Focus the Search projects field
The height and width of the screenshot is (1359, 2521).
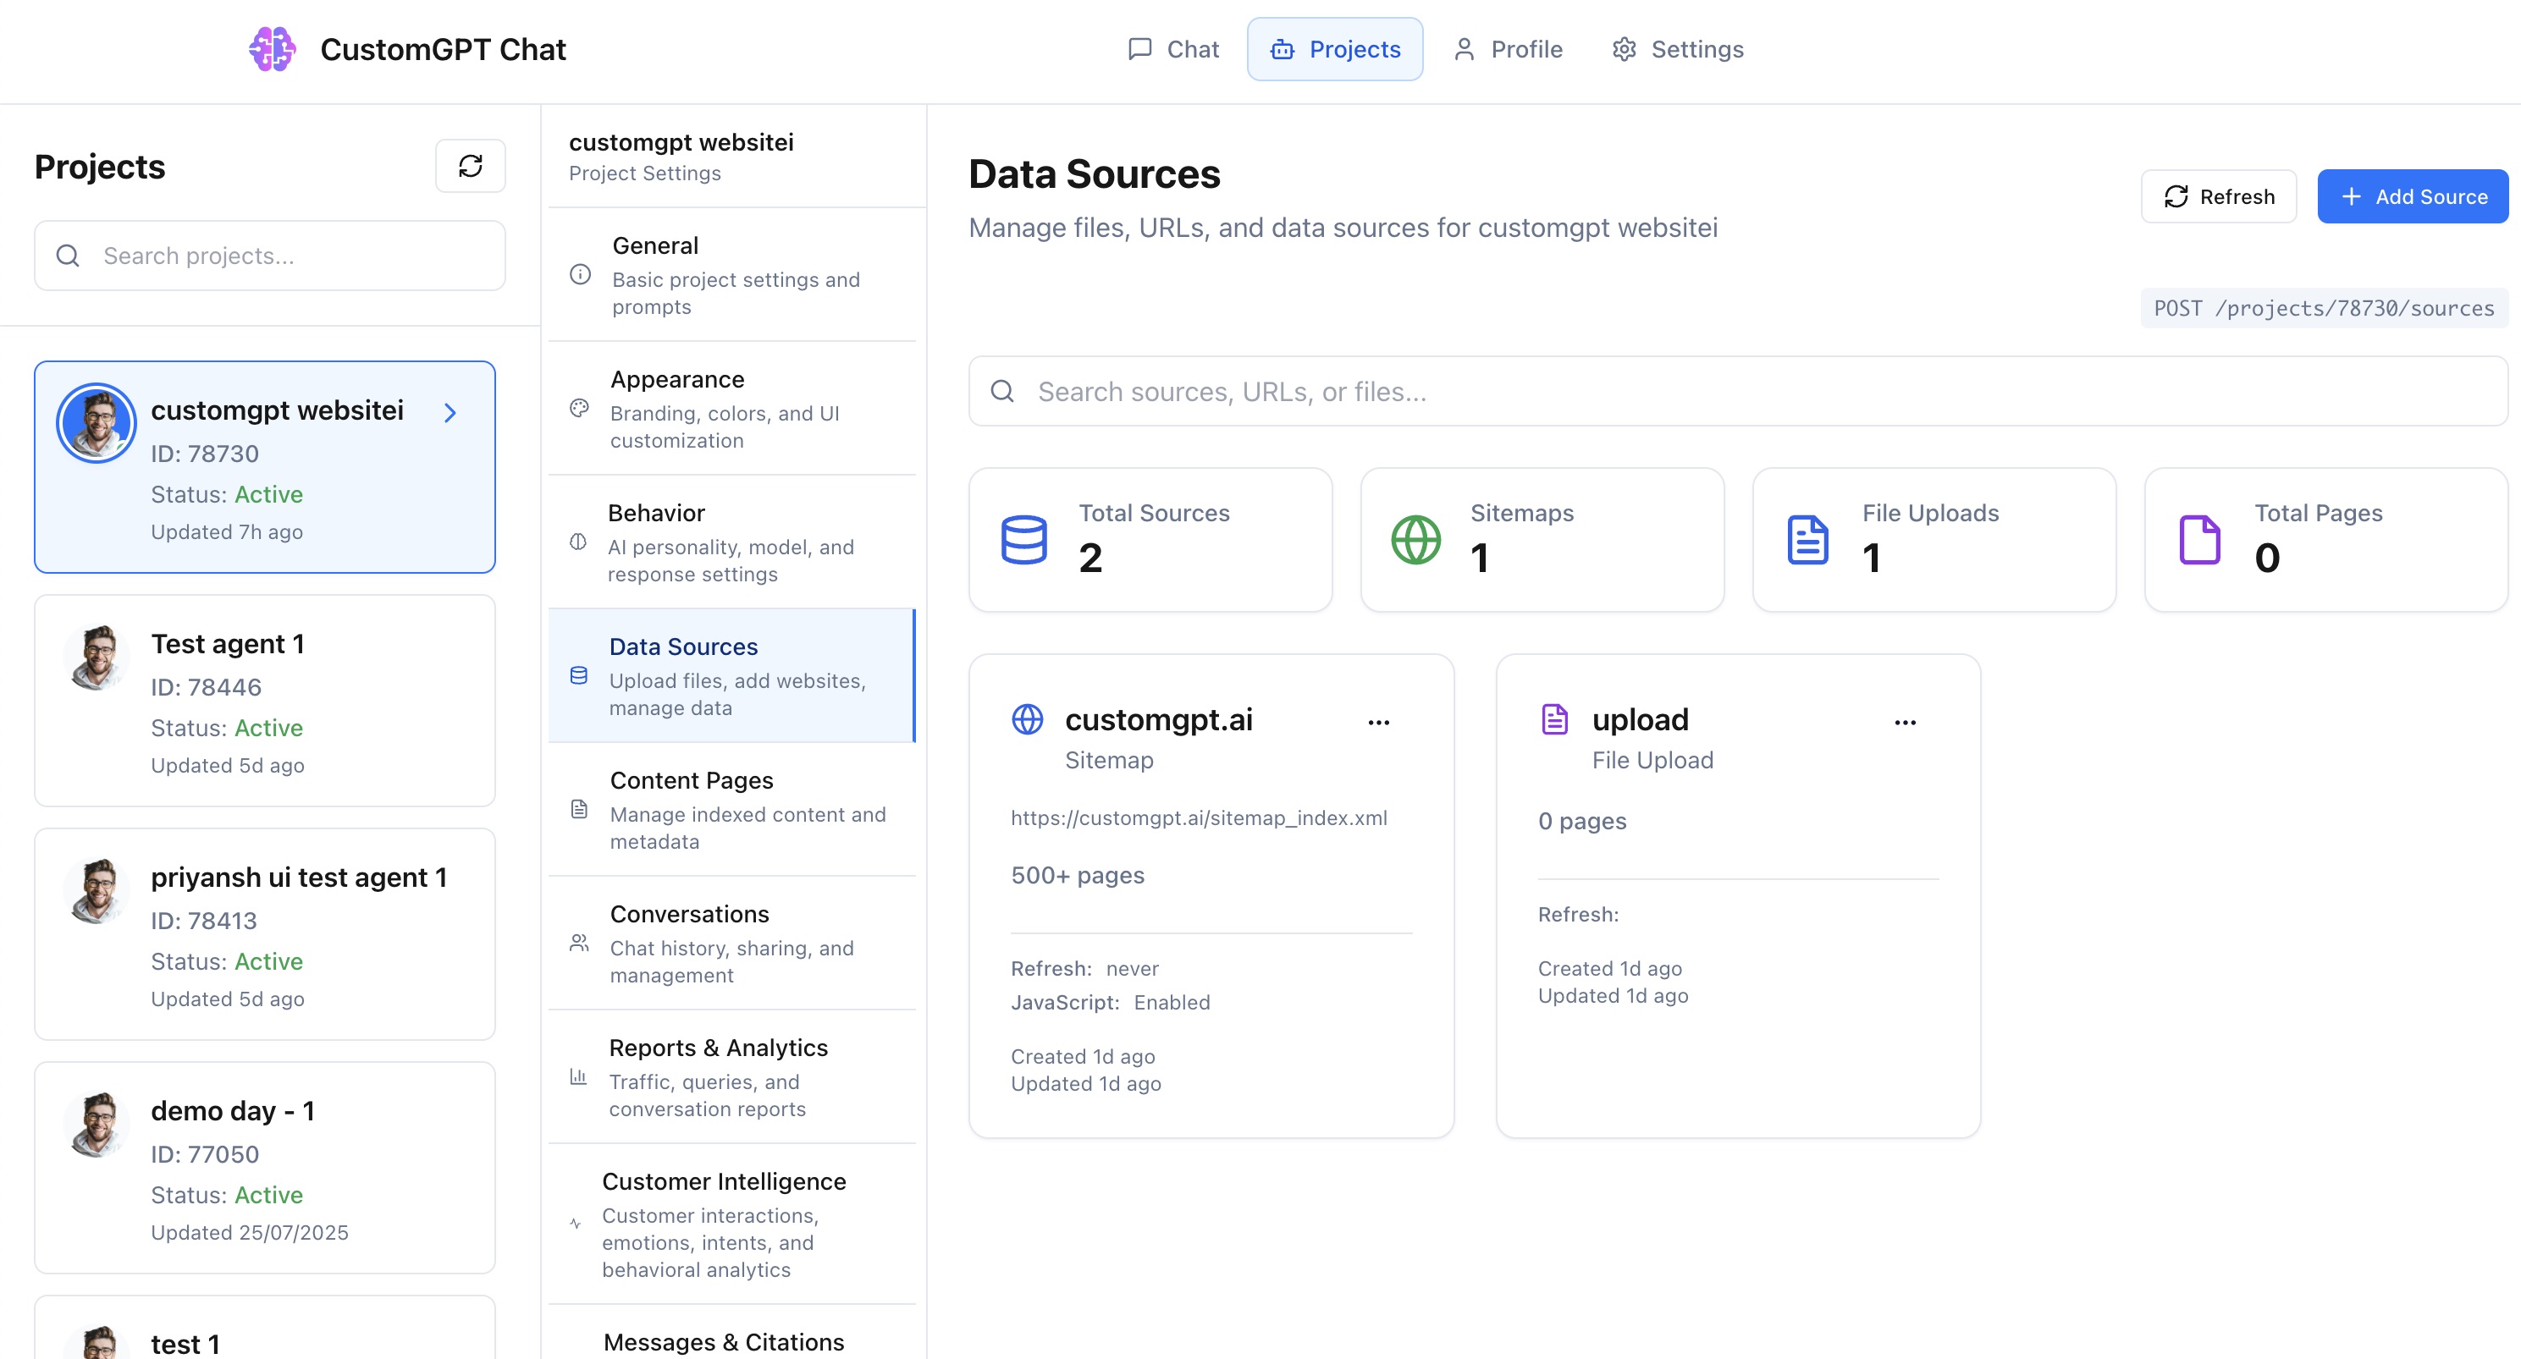270,256
